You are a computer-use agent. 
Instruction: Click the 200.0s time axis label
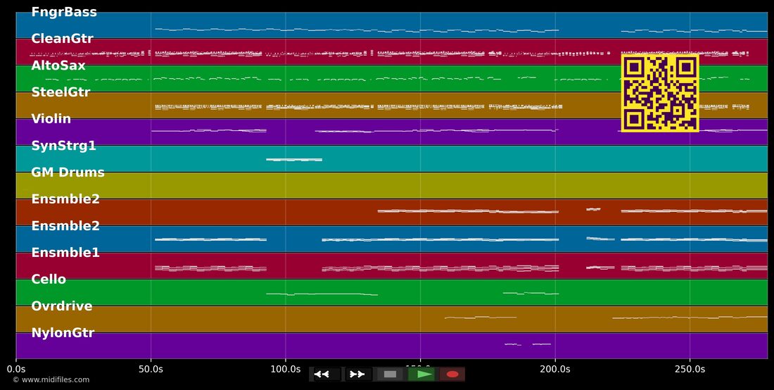(555, 369)
